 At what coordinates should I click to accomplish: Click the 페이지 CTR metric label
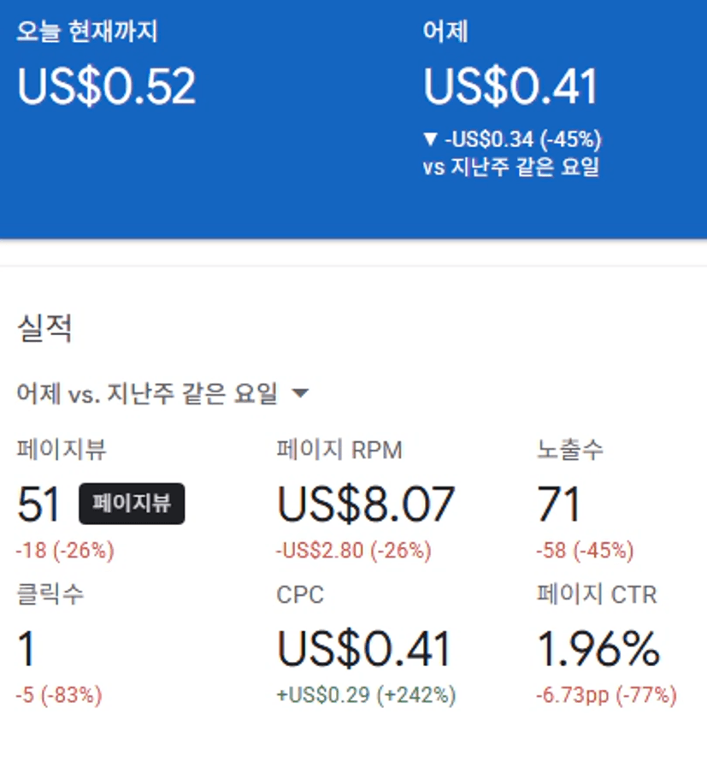pyautogui.click(x=597, y=595)
